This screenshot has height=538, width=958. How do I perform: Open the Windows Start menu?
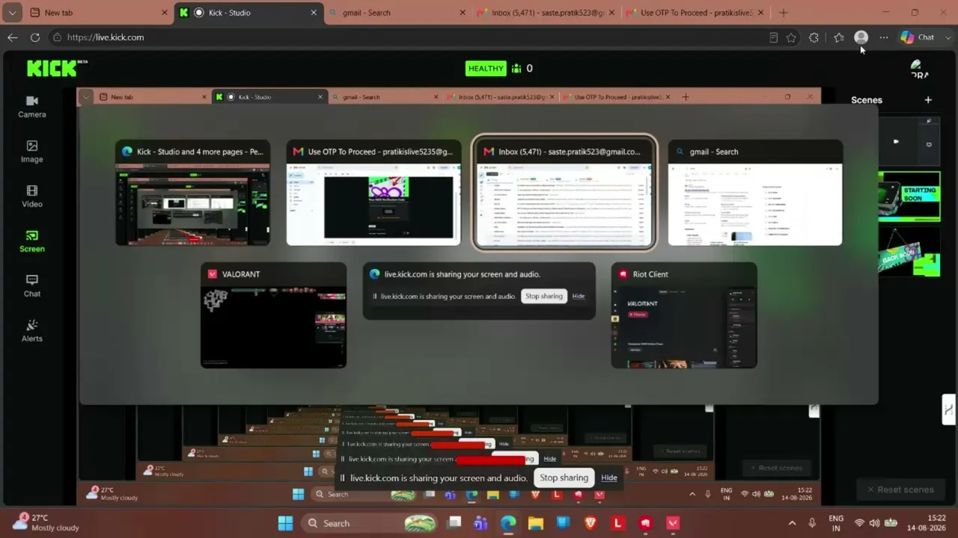pyautogui.click(x=285, y=523)
